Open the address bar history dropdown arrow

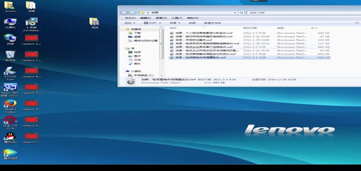coord(235,13)
